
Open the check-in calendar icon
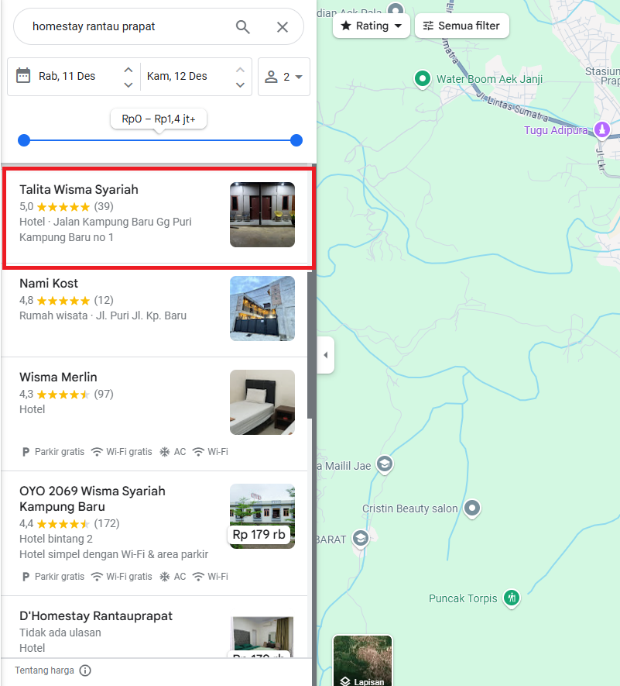(23, 76)
